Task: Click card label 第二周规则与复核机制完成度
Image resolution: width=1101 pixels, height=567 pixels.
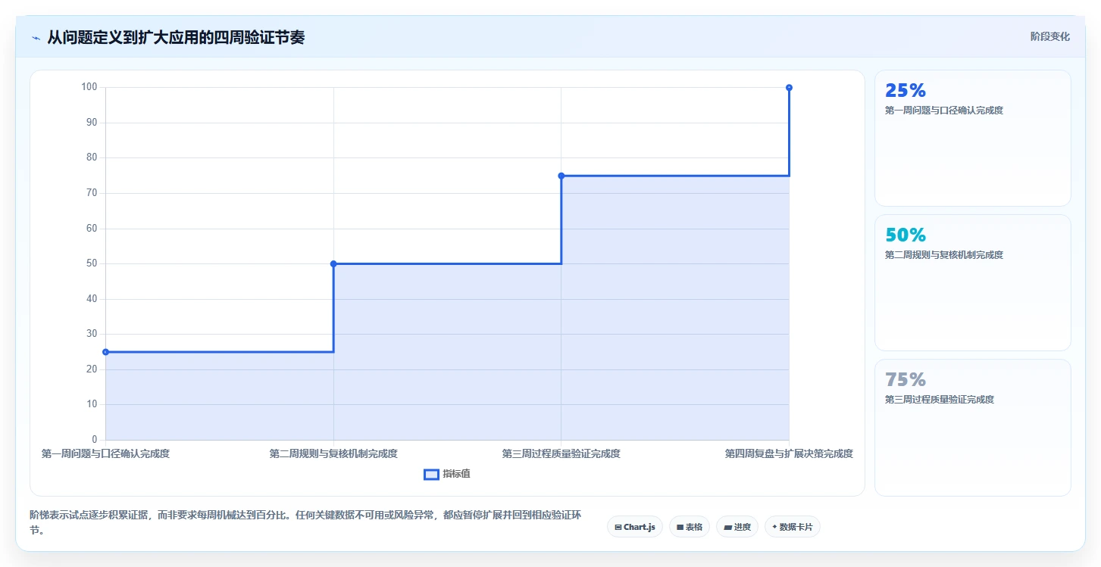Action: coord(944,255)
